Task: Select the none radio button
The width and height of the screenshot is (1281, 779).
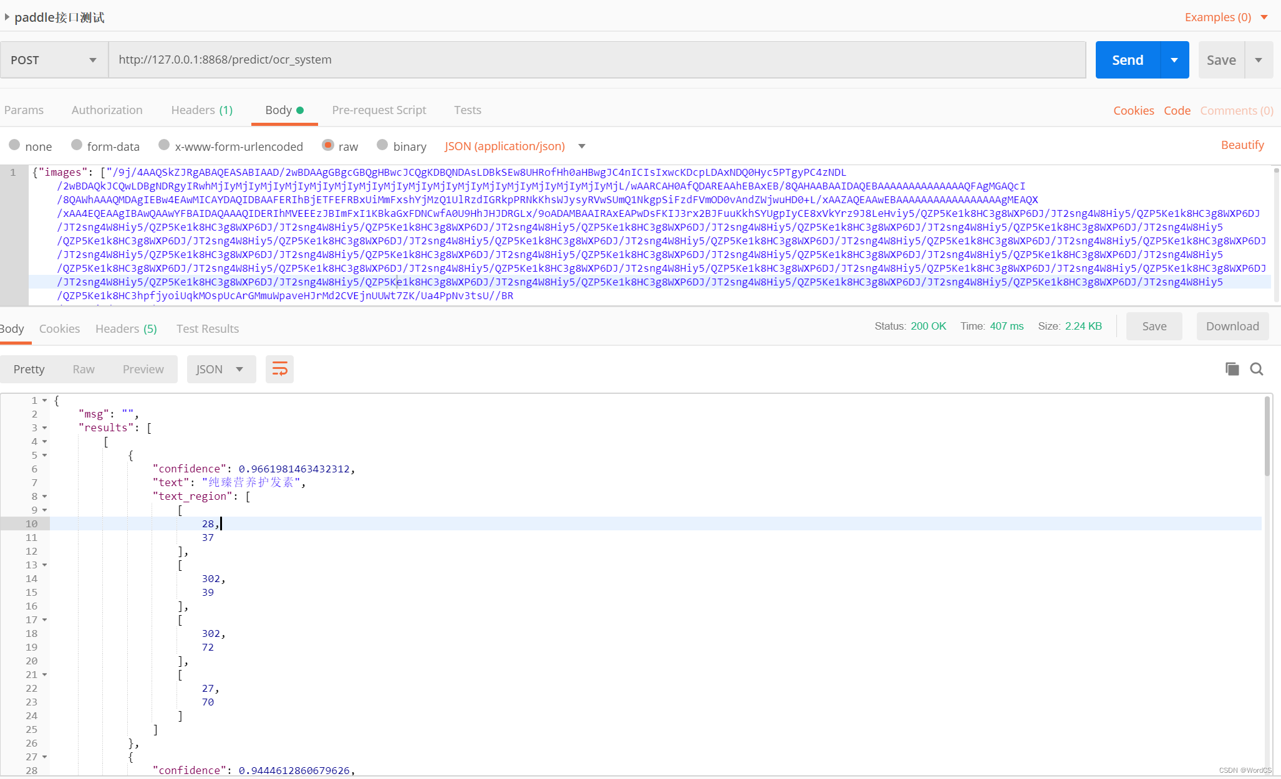Action: coord(16,145)
